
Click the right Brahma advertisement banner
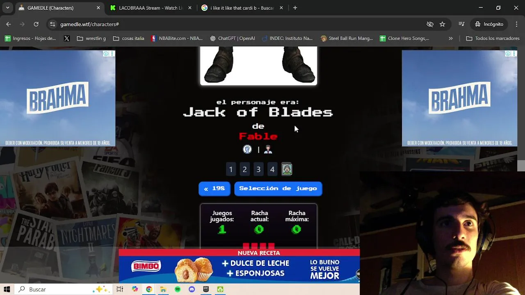[459, 98]
